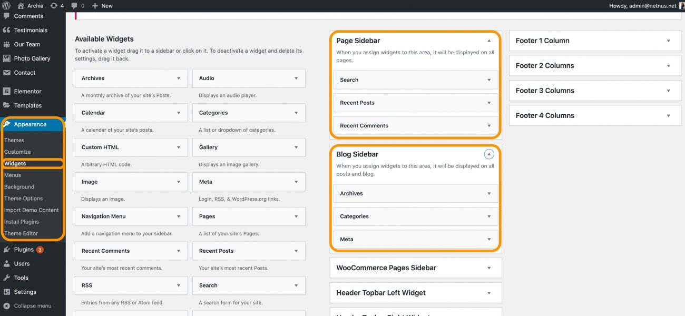This screenshot has height=316, width=685.
Task: Open Plugins using the plug icon
Action: tap(7, 249)
